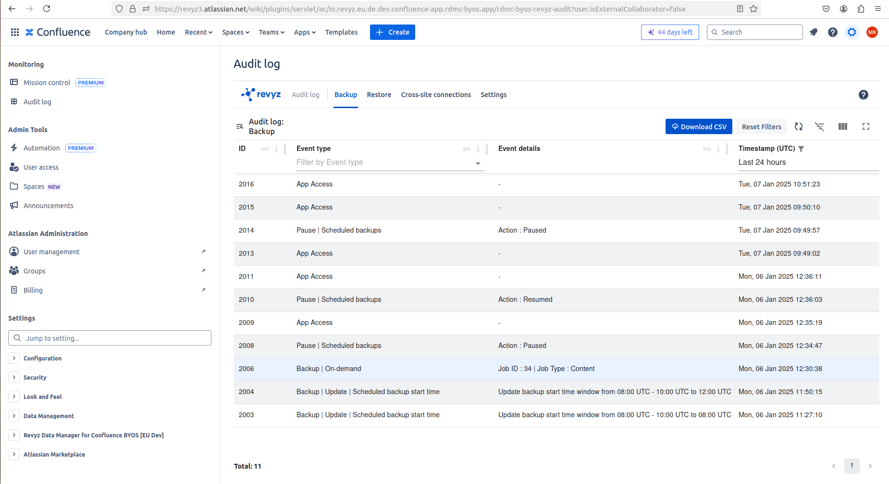Viewport: 889px width, 484px height.
Task: Expand the Teams dropdown
Action: point(272,32)
